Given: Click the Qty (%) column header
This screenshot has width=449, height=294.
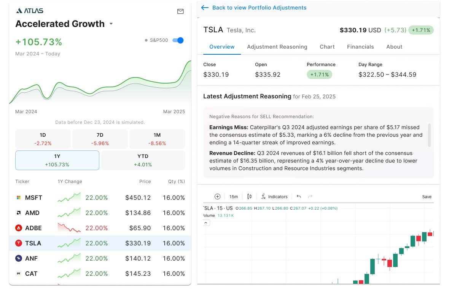Looking at the screenshot, I should tap(177, 182).
